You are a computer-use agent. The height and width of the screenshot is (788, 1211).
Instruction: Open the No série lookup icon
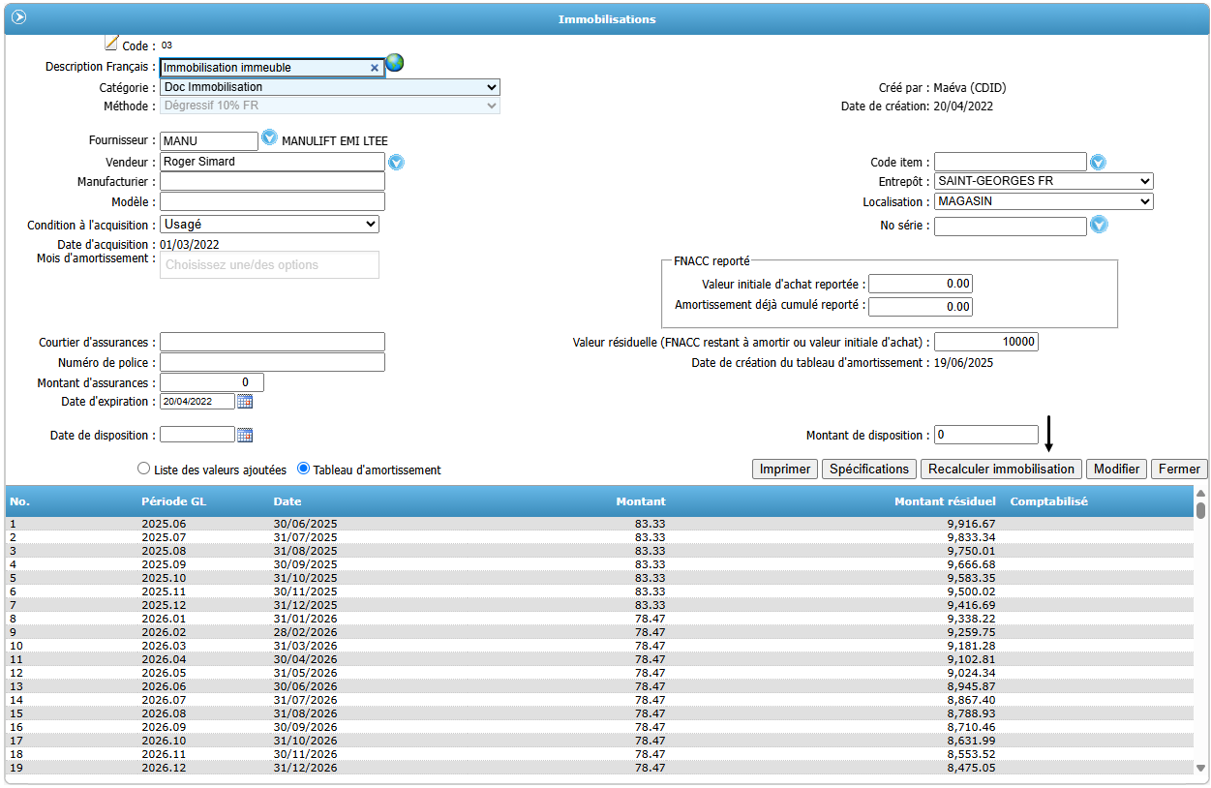pos(1099,225)
